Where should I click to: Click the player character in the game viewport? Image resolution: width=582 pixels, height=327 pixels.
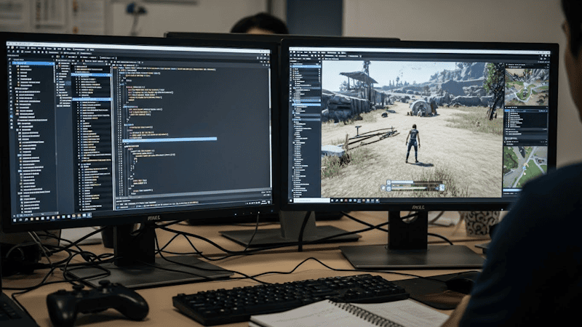coord(412,144)
